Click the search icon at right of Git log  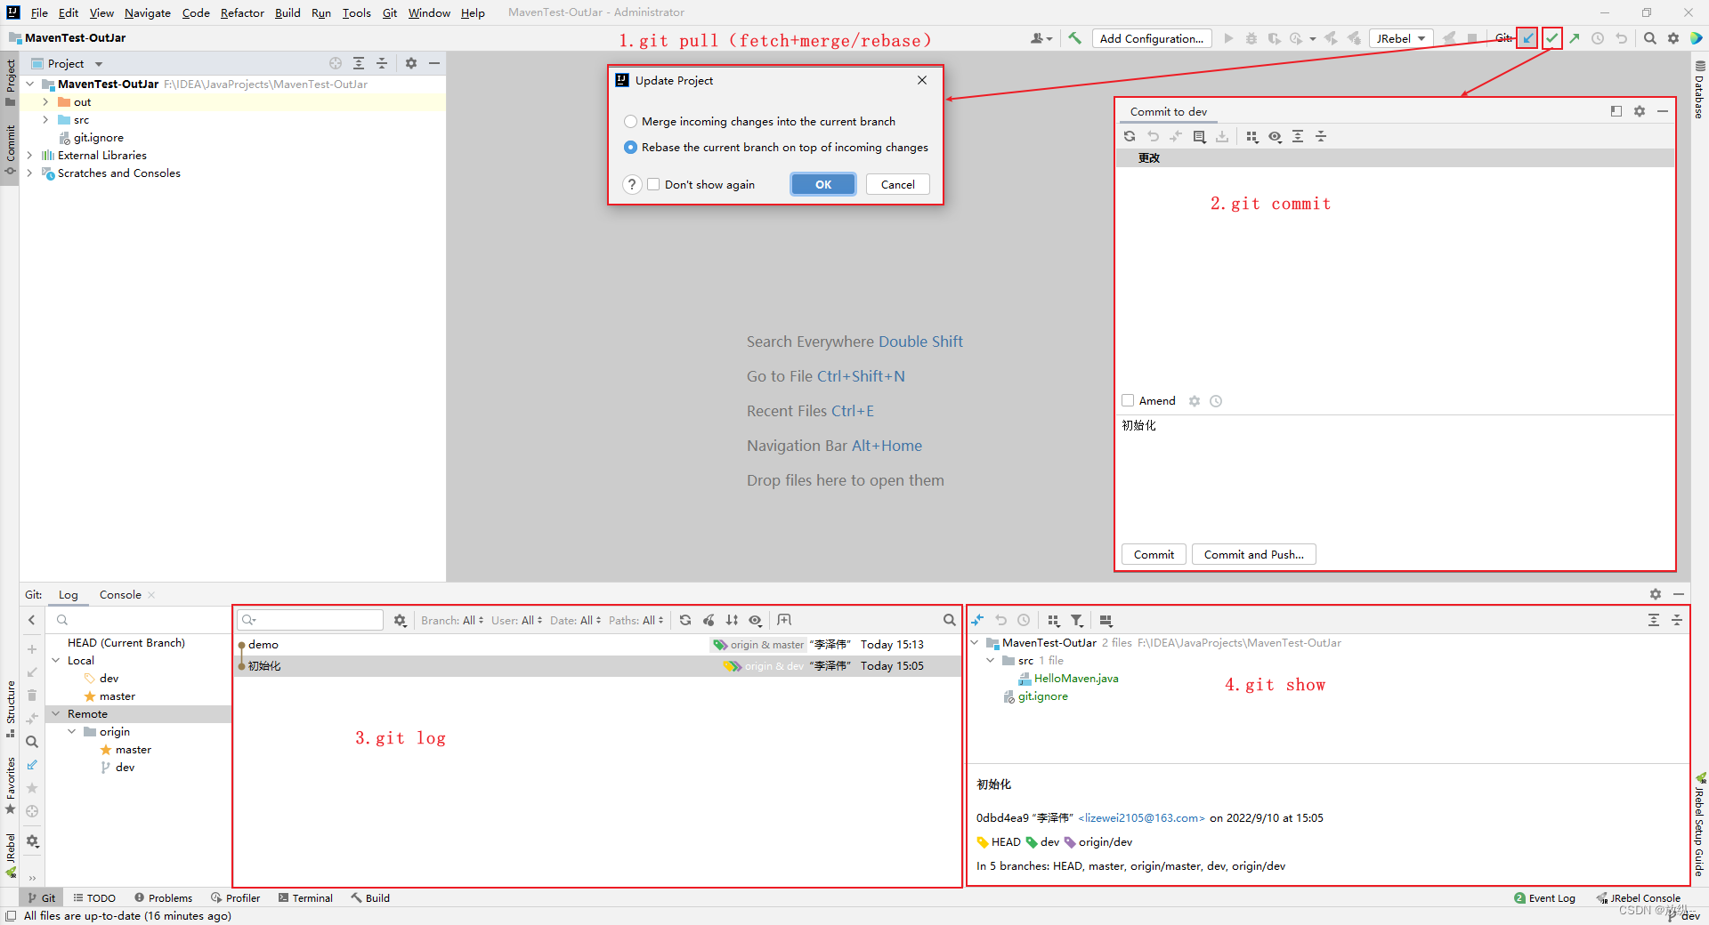pyautogui.click(x=950, y=620)
